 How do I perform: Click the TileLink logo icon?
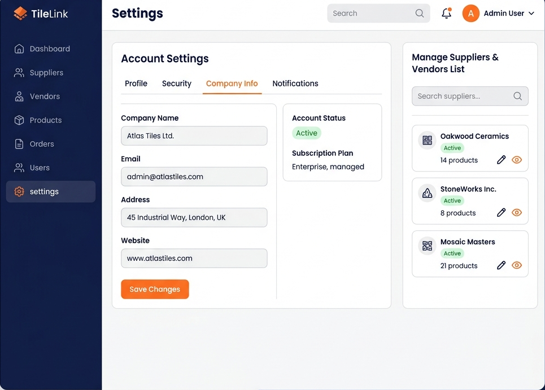click(20, 13)
